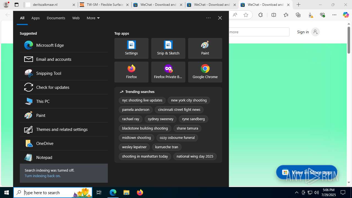Switch to the Web search tab
Viewport: 352px width, 198px height.
coord(76,18)
